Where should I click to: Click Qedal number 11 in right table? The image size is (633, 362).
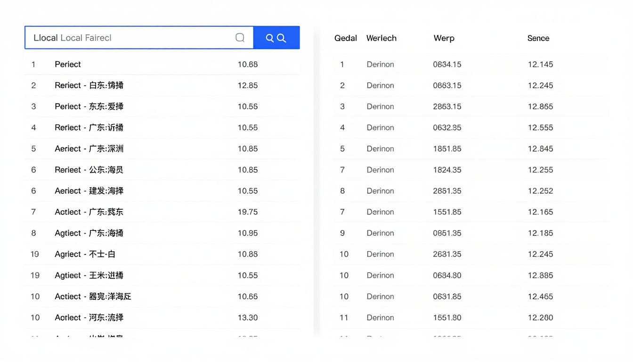(344, 318)
